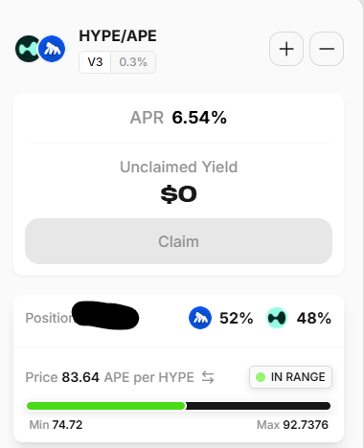The image size is (364, 448).
Task: Click the IN RANGE status badge
Action: point(290,377)
